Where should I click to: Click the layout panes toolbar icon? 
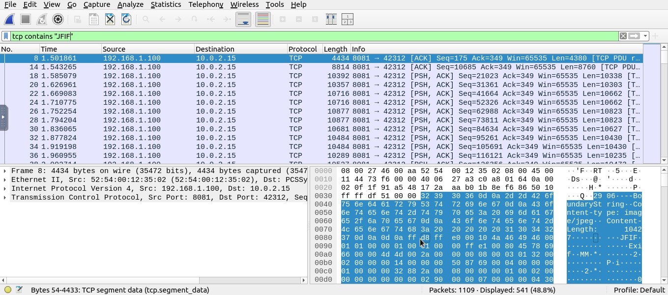tap(347, 19)
